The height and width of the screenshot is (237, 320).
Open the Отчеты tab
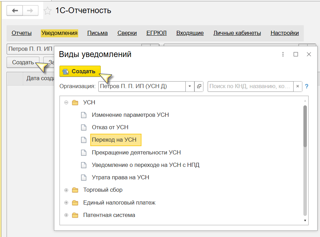tap(21, 33)
